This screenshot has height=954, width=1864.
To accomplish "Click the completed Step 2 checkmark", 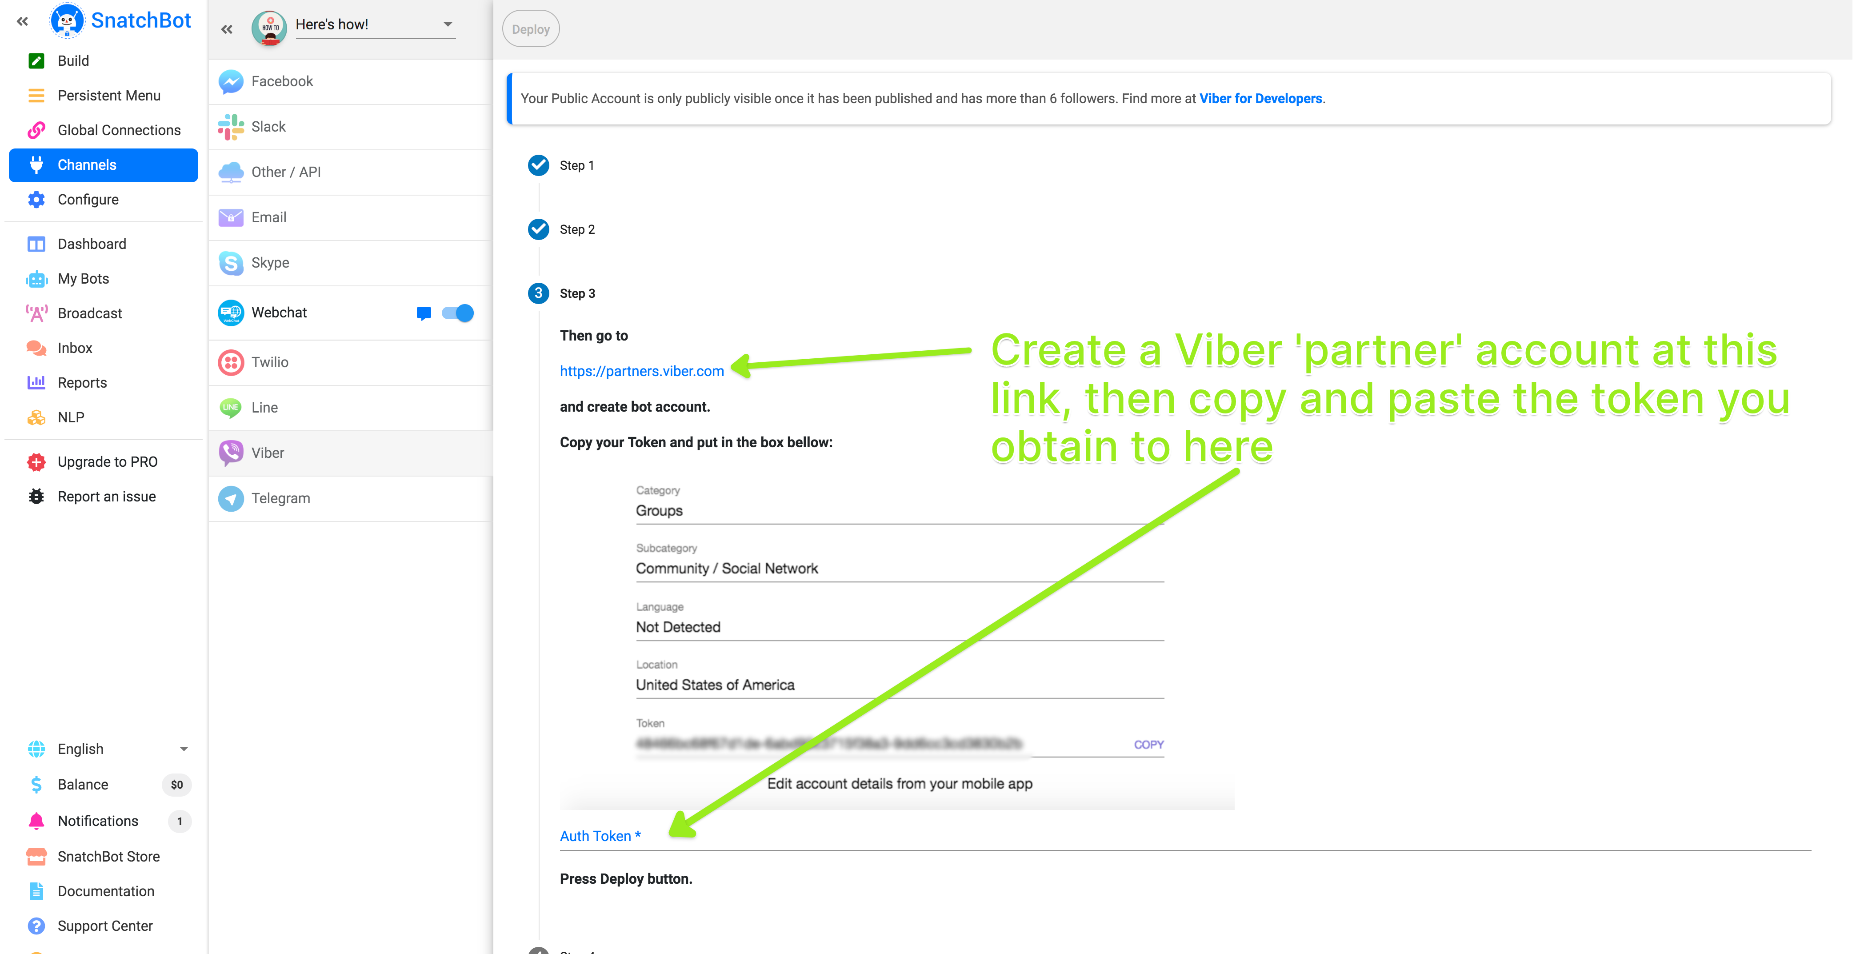I will pyautogui.click(x=538, y=229).
